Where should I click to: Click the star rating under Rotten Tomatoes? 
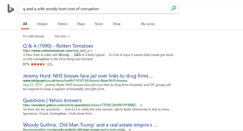[x=37, y=65]
